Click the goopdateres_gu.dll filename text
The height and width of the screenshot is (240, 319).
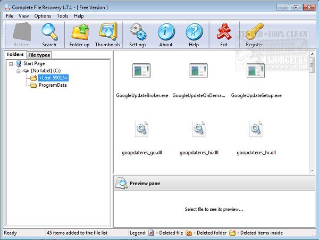[x=142, y=153]
